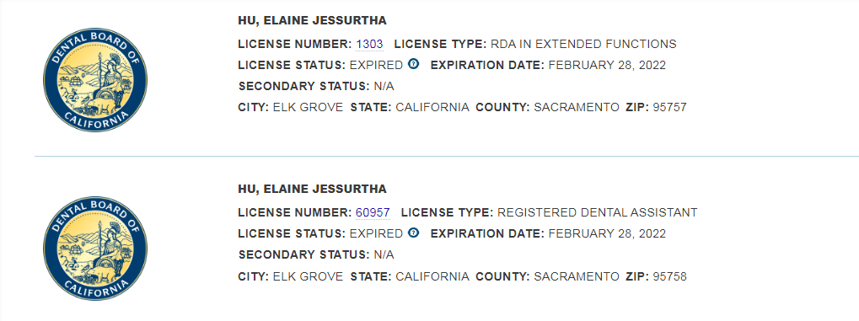Click LICENSE NUMBER label in second record

click(295, 212)
